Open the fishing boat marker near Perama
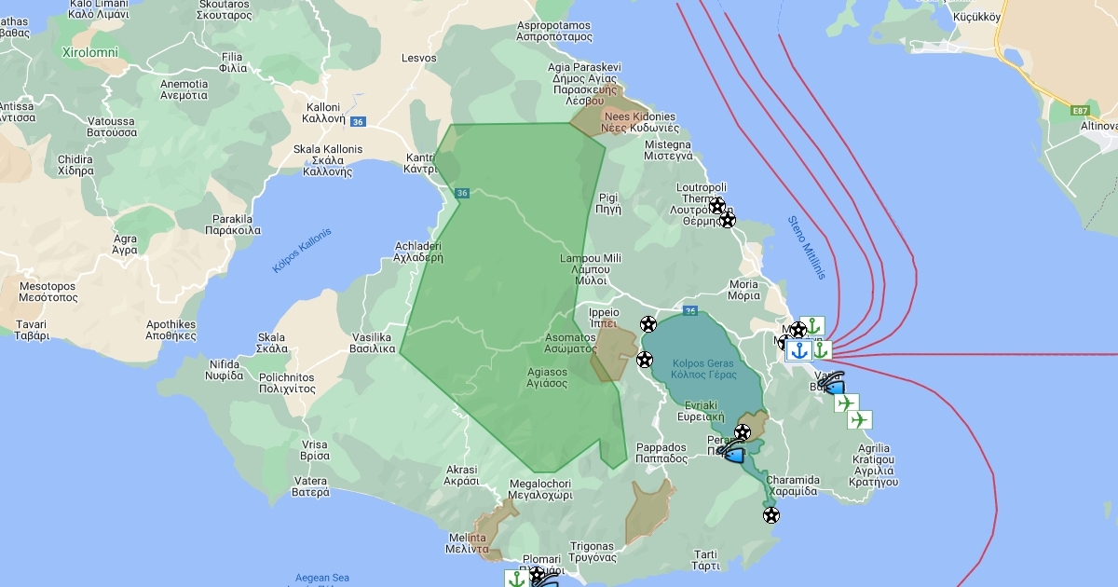 coord(732,453)
